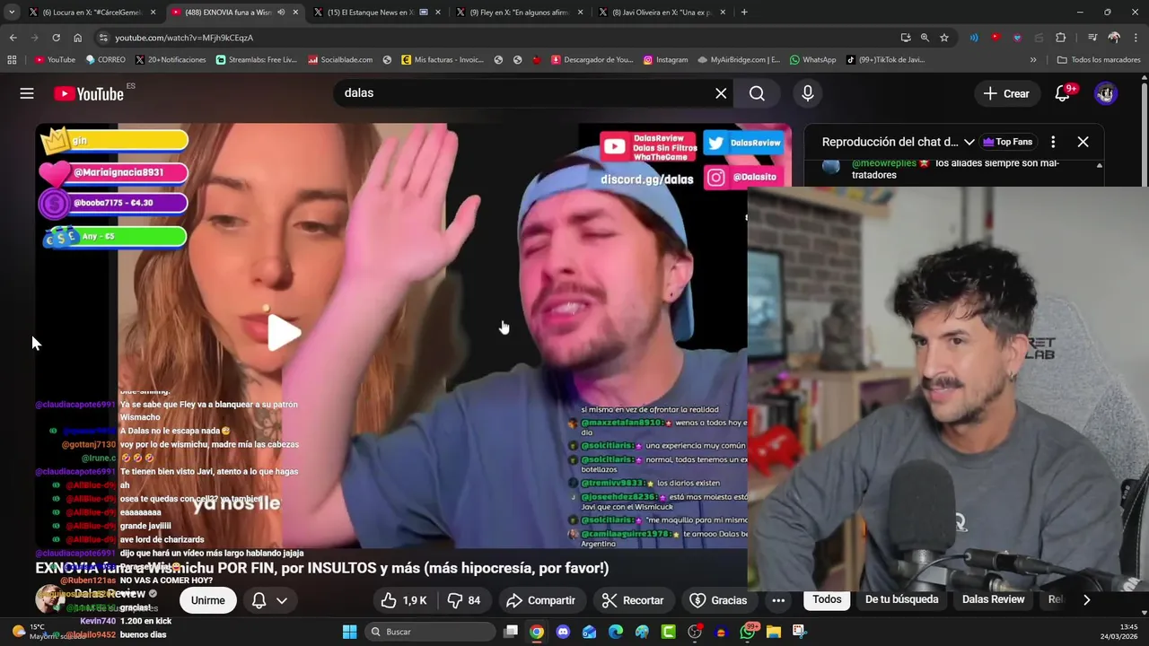Create content with the Crear button
1149x646 pixels.
(x=1006, y=93)
